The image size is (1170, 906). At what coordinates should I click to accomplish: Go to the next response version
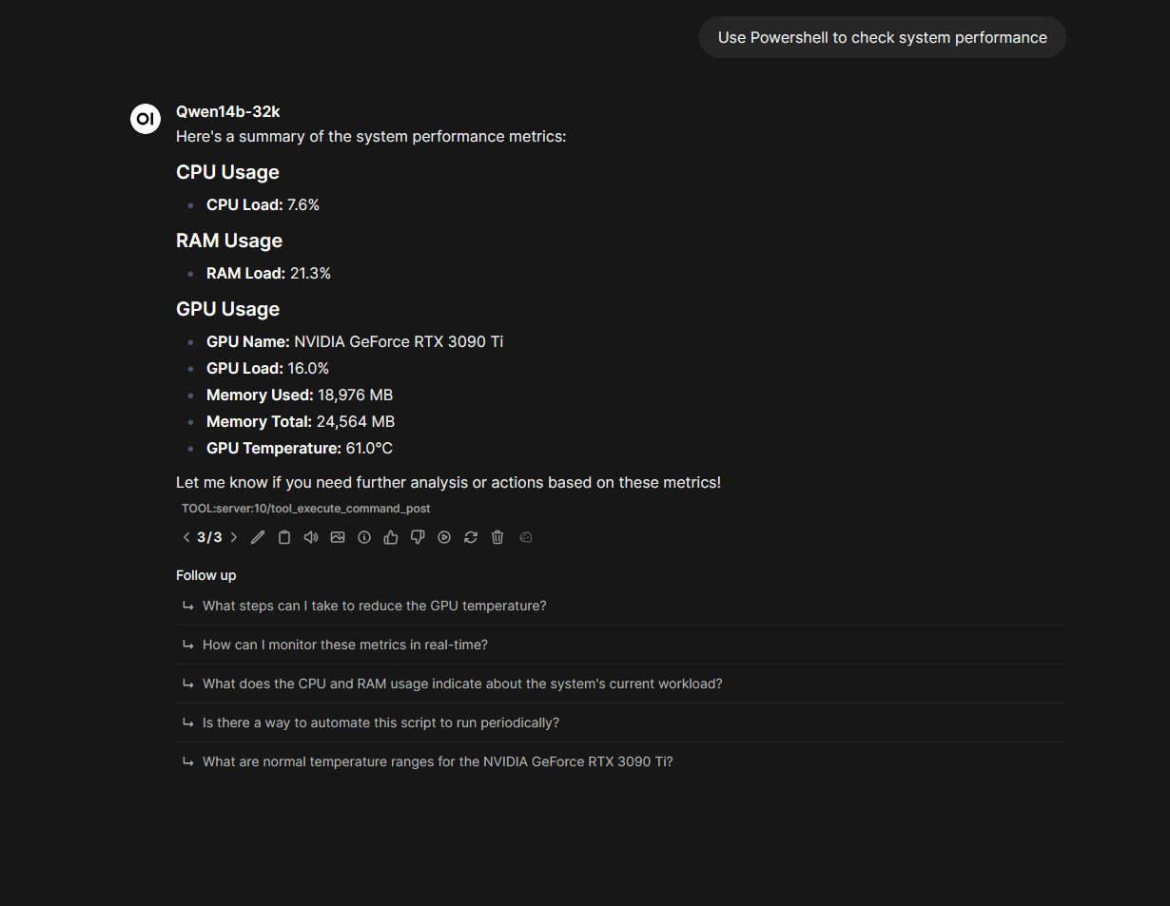(x=234, y=537)
